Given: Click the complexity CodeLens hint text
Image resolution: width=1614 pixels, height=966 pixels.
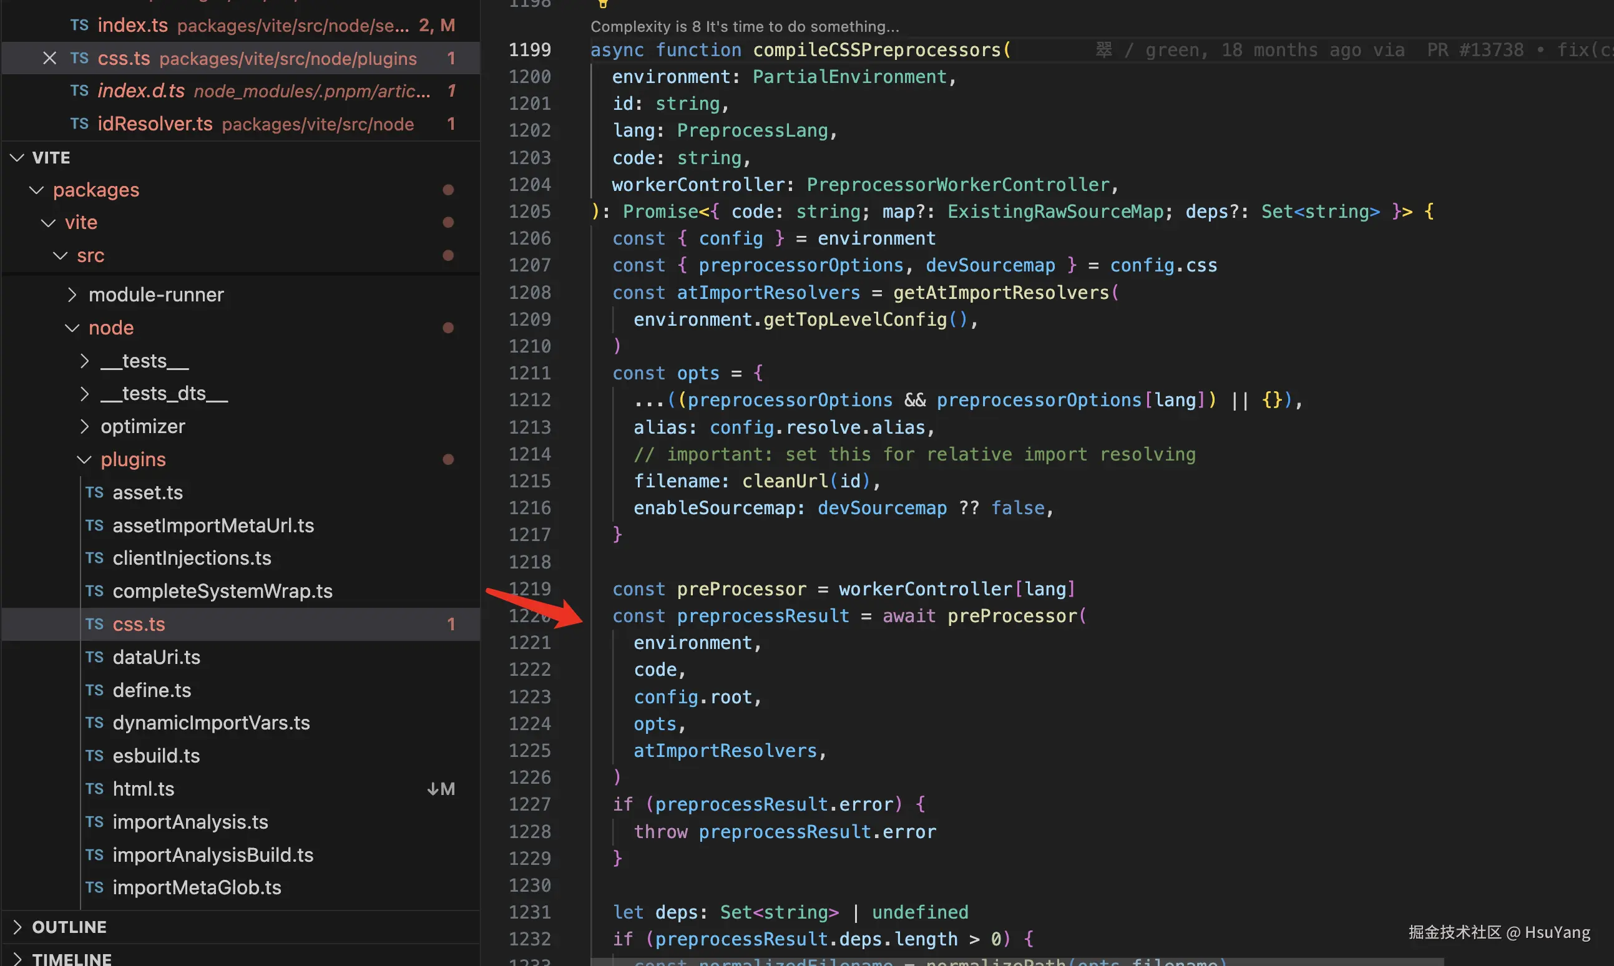Looking at the screenshot, I should coord(744,27).
